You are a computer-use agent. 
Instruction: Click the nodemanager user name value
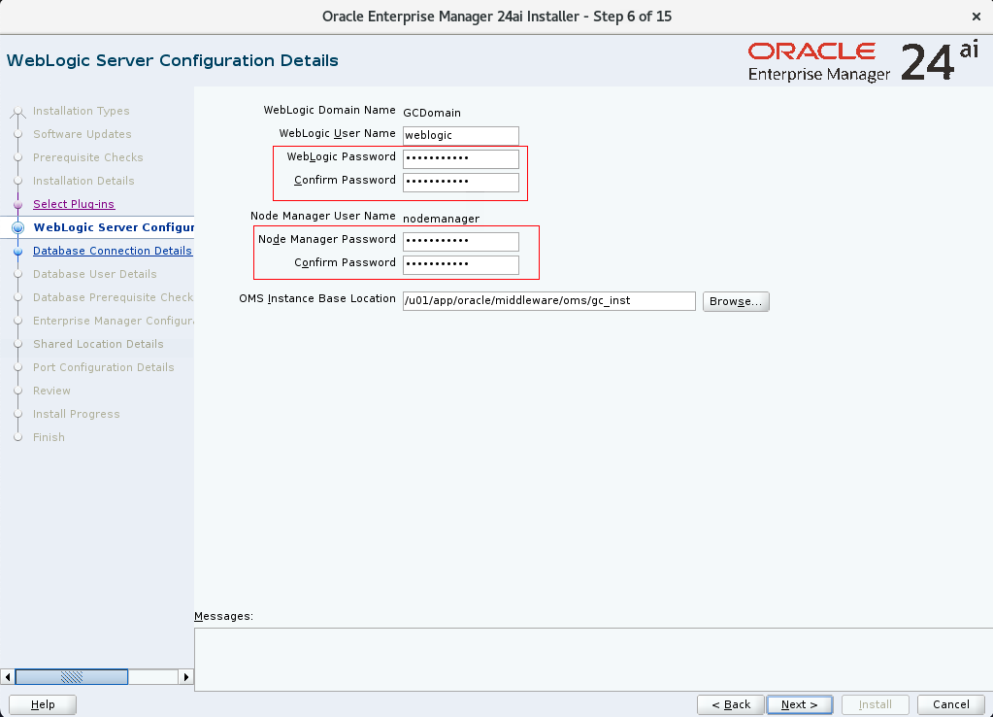pos(442,219)
